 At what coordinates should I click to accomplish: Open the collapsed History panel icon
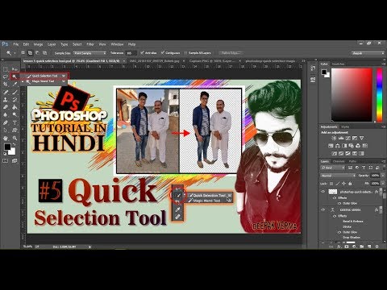pyautogui.click(x=313, y=68)
